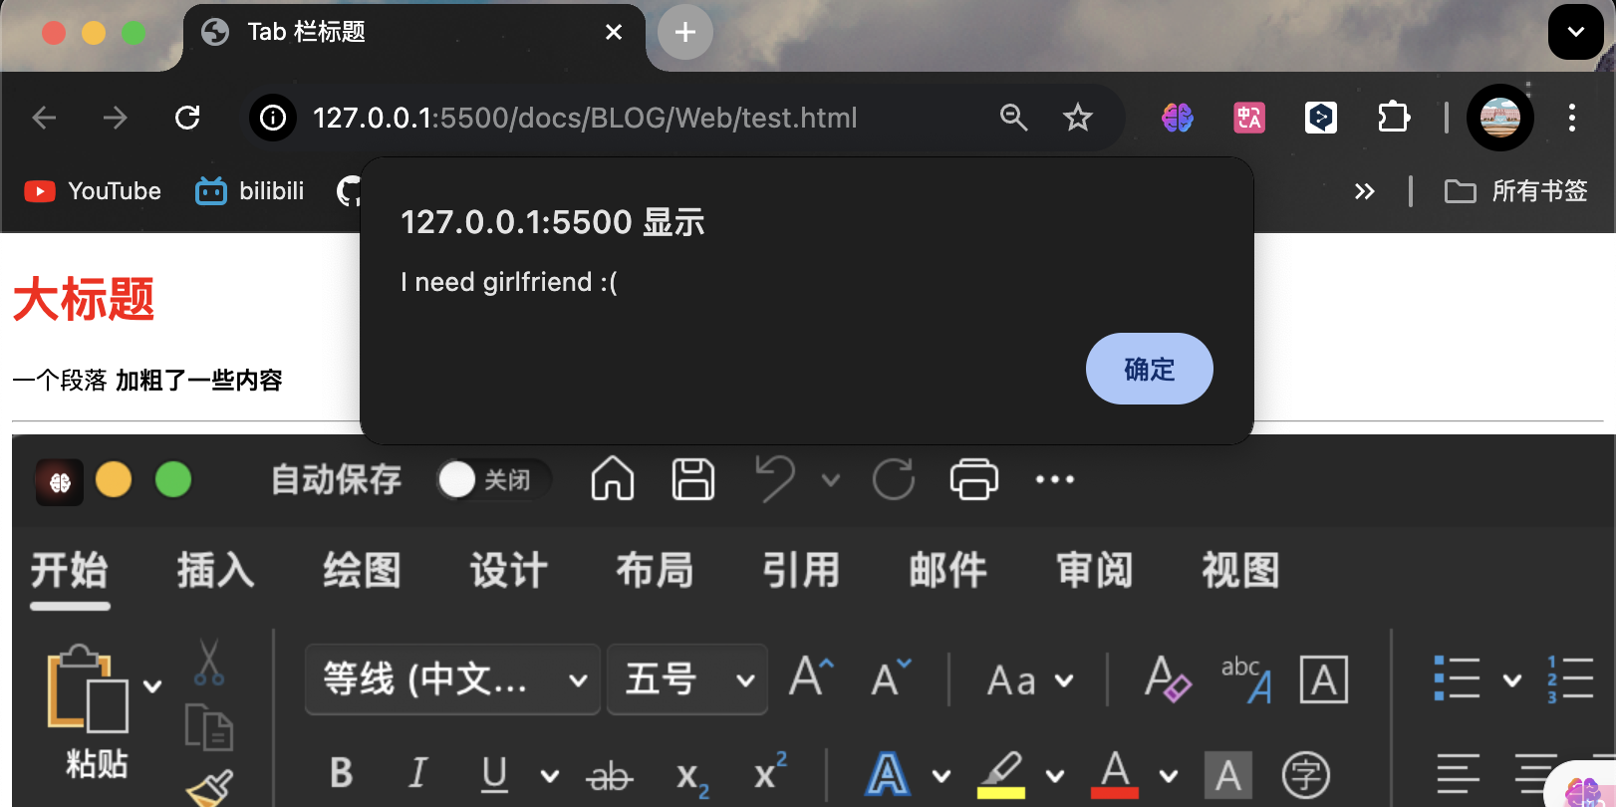This screenshot has width=1616, height=807.
Task: Click the Undo arrow in Word
Action: (774, 479)
